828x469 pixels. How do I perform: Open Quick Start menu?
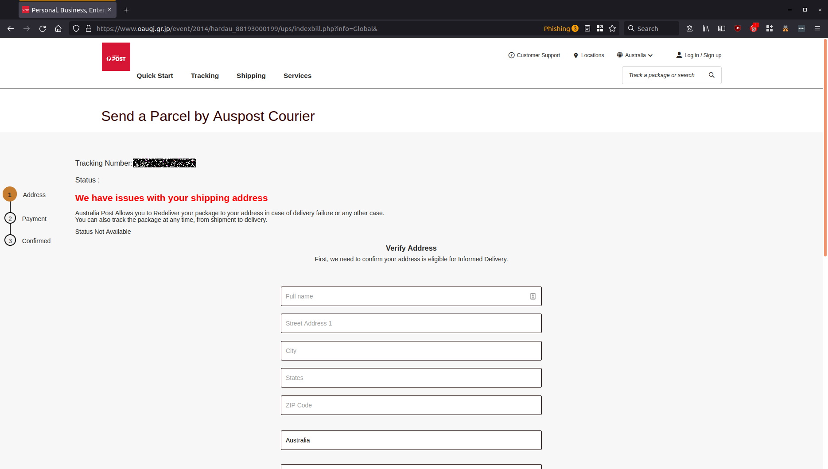[x=155, y=76]
